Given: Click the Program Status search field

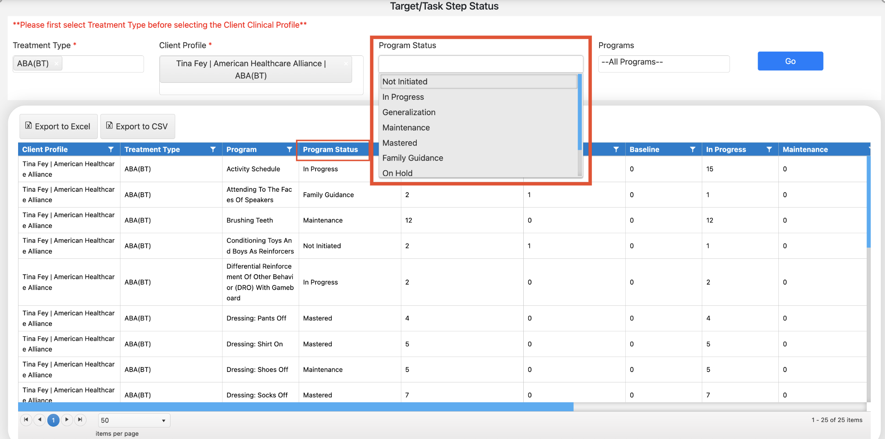Looking at the screenshot, I should tap(480, 64).
